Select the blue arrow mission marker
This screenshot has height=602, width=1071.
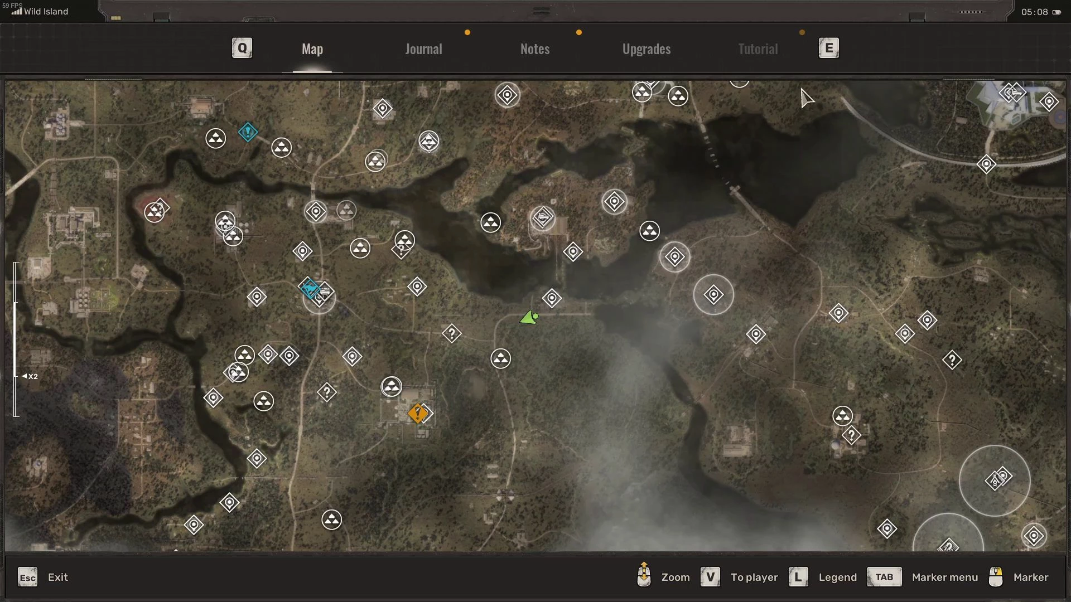pos(310,288)
